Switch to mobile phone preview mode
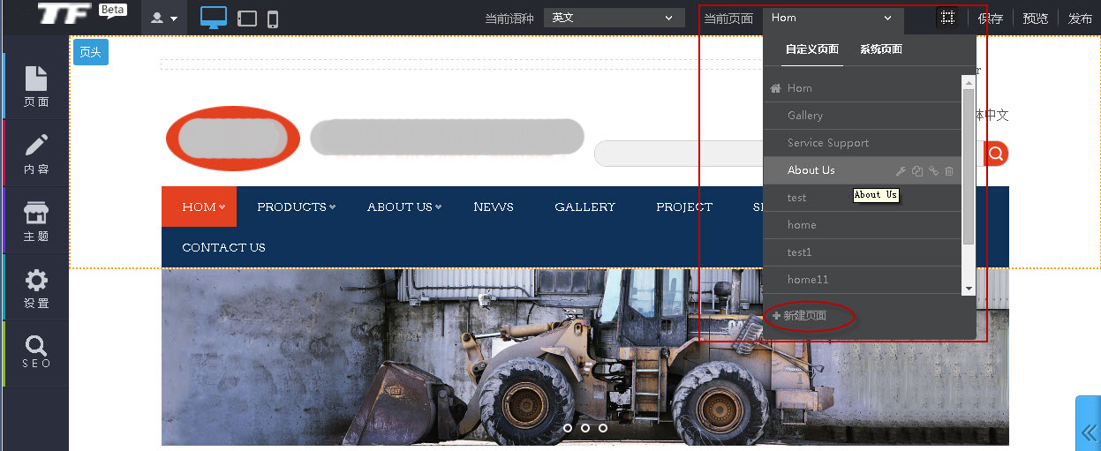Image resolution: width=1101 pixels, height=451 pixels. coord(273,19)
